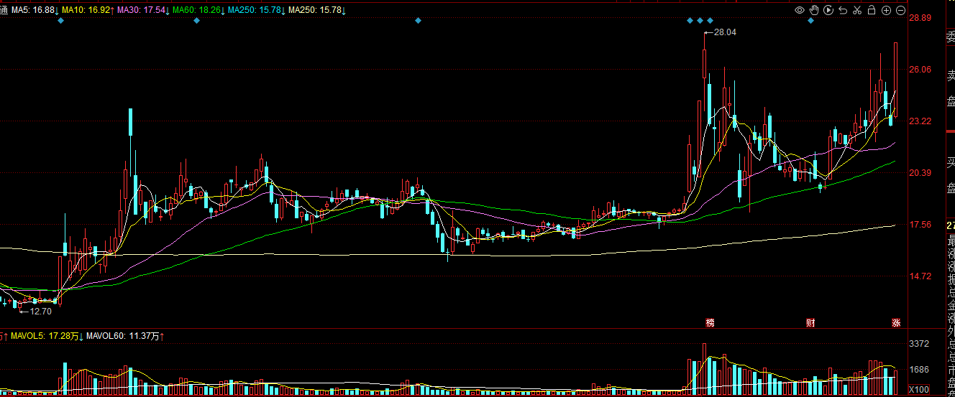Zoom in the chart with the plus icon
The width and height of the screenshot is (955, 397).
(x=886, y=10)
